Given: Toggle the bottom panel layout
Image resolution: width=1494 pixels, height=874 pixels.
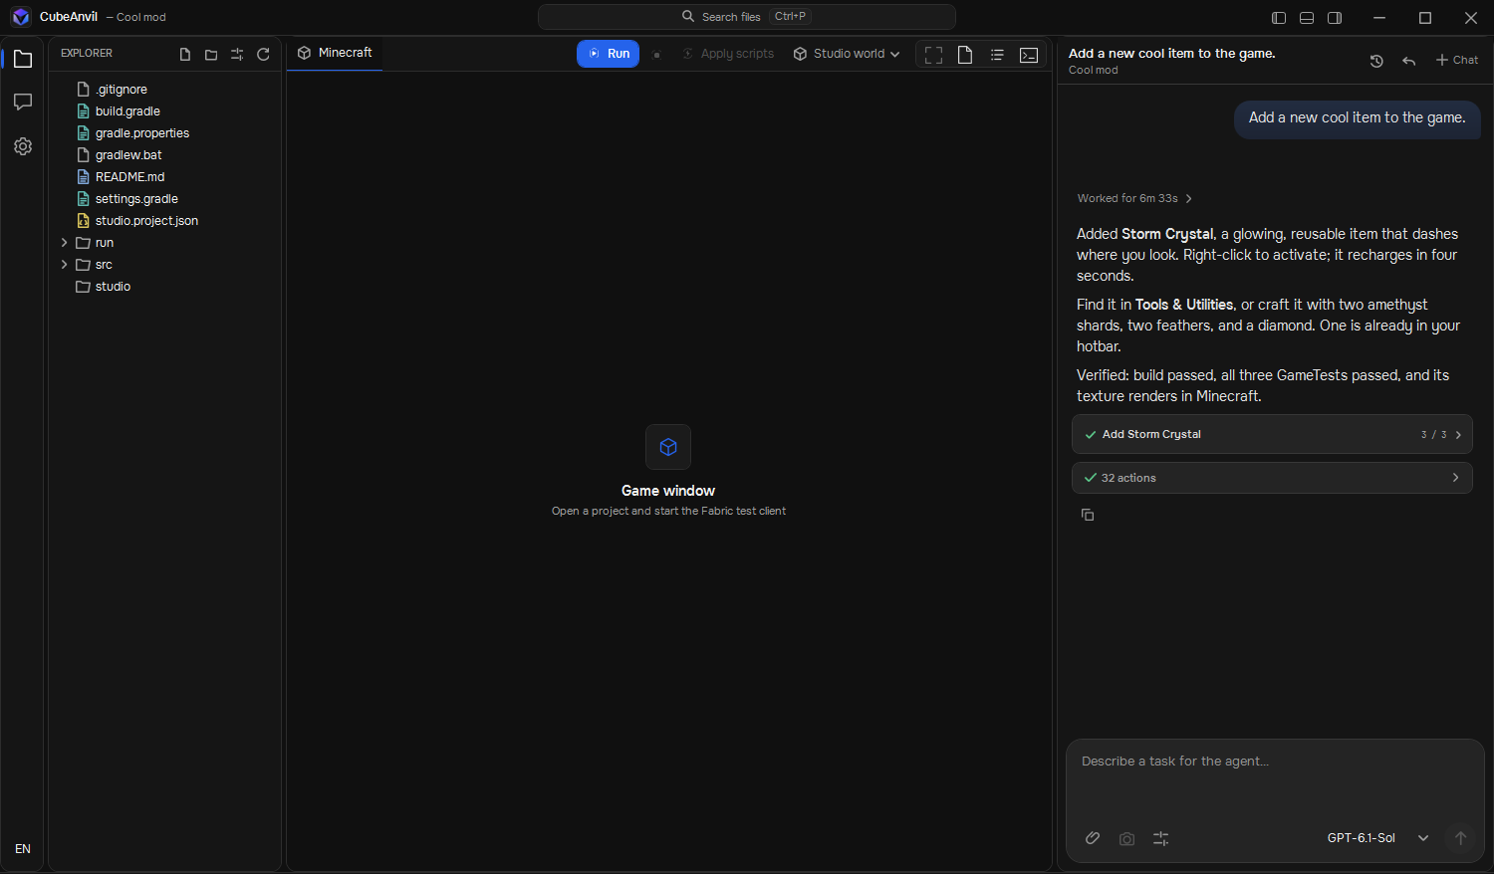Looking at the screenshot, I should 1307,18.
